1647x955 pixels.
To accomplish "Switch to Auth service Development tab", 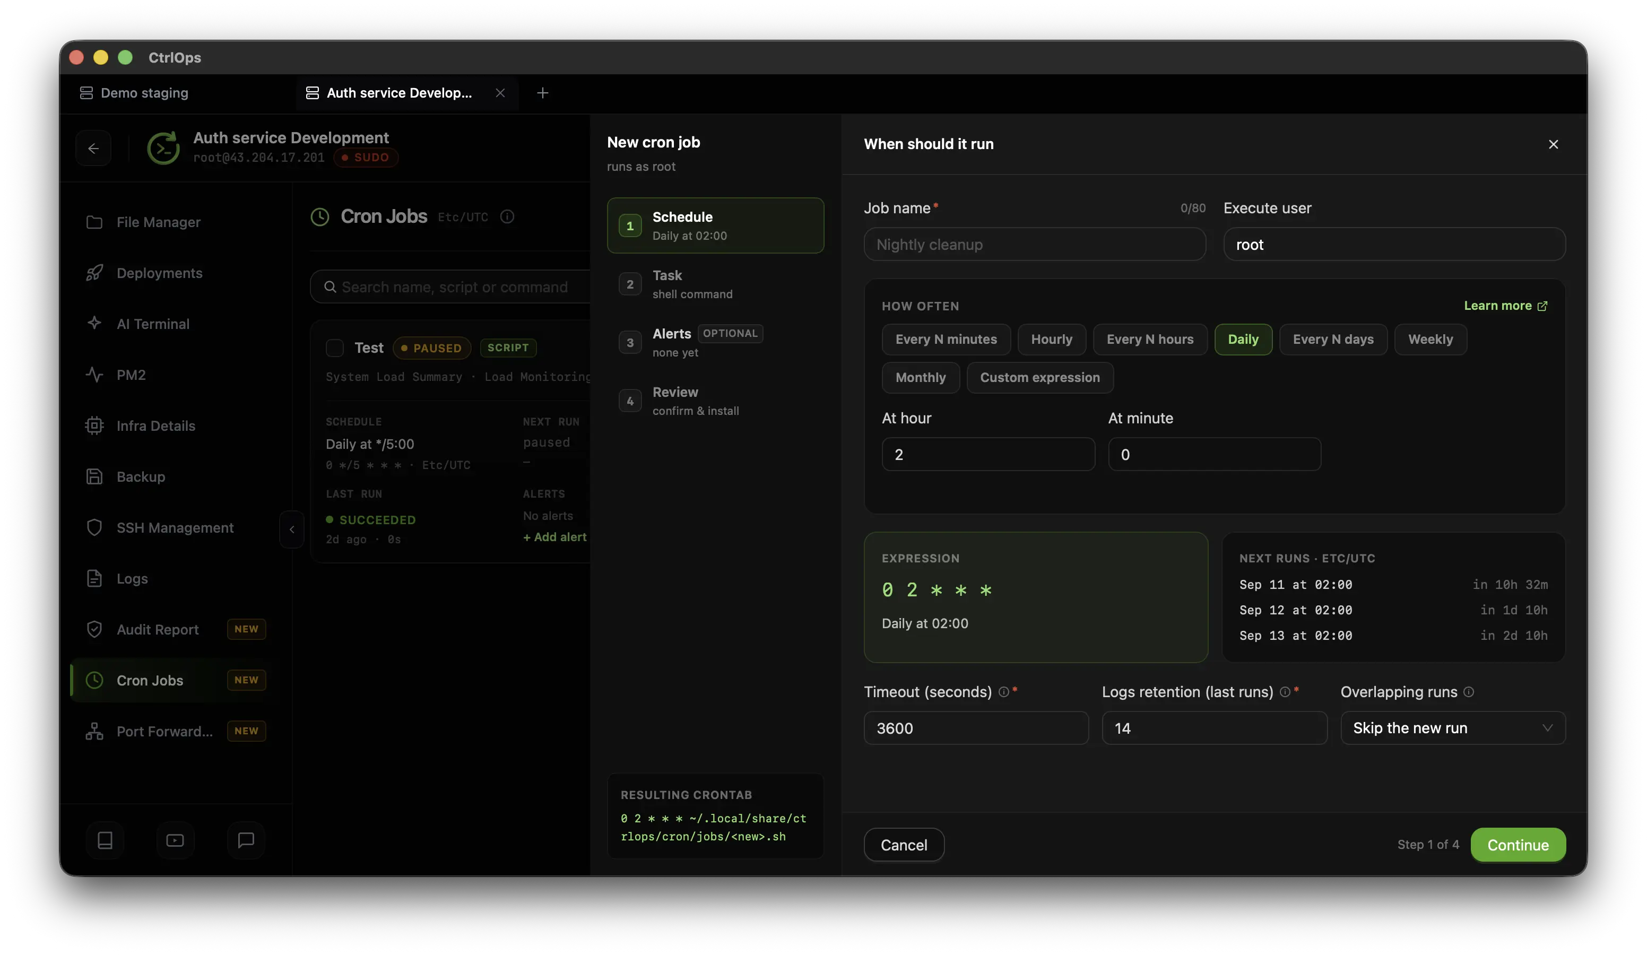I will [x=398, y=93].
